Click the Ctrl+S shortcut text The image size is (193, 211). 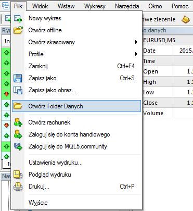click(x=127, y=78)
